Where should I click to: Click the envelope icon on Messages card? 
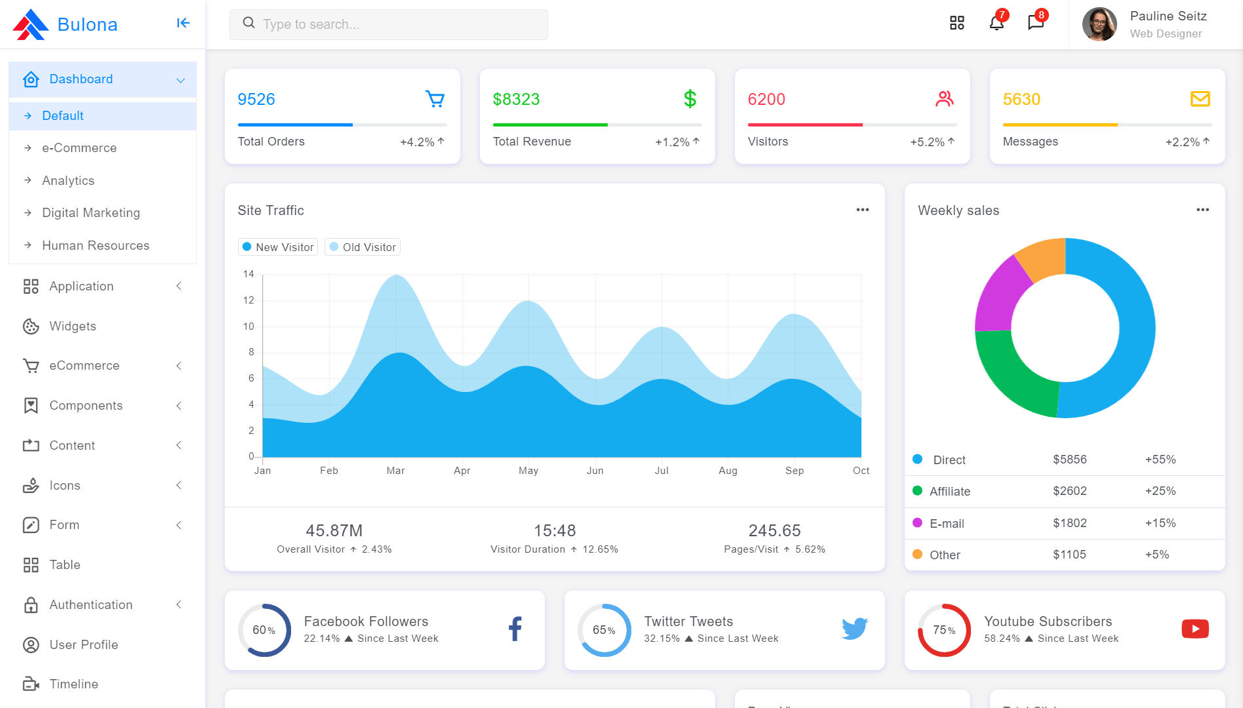pyautogui.click(x=1200, y=99)
